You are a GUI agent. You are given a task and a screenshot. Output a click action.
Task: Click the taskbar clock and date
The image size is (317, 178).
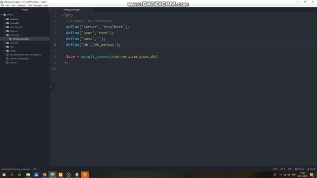[x=302, y=175]
